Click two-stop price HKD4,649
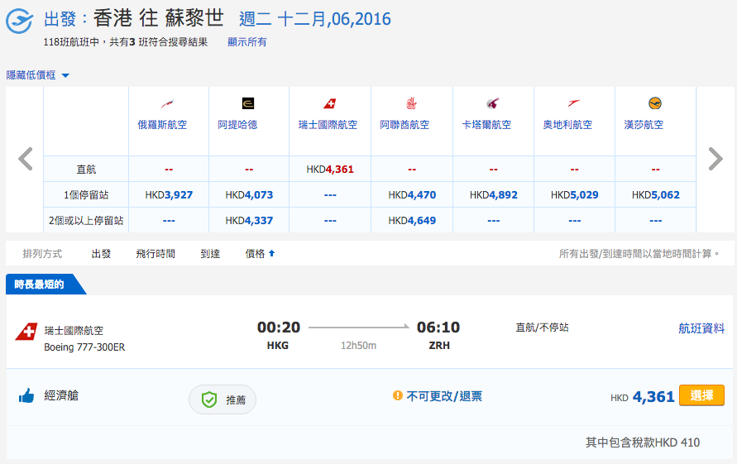 click(x=412, y=221)
